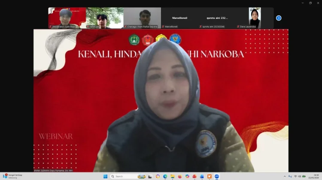
Task: Open Firefox from the taskbar
Action: 180,177
